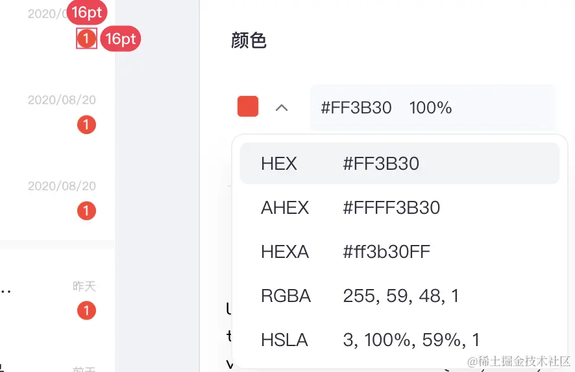Screen dimensions: 575x372
Task: Click the red badge under the upper 2020/08/20 date
Action: (x=86, y=124)
